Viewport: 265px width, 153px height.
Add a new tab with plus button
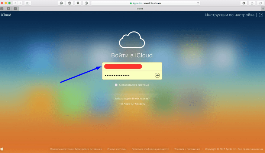pyautogui.click(x=263, y=8)
